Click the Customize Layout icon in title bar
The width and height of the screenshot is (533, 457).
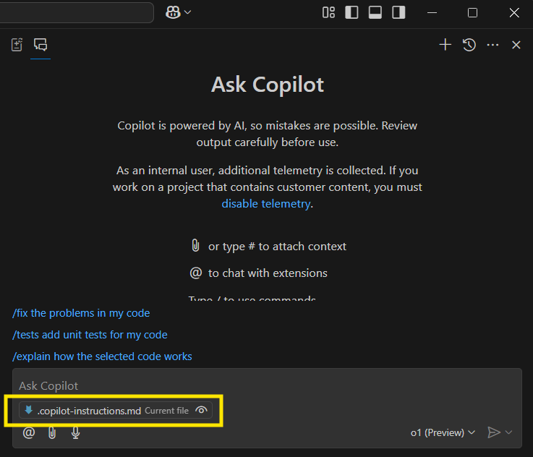click(328, 12)
